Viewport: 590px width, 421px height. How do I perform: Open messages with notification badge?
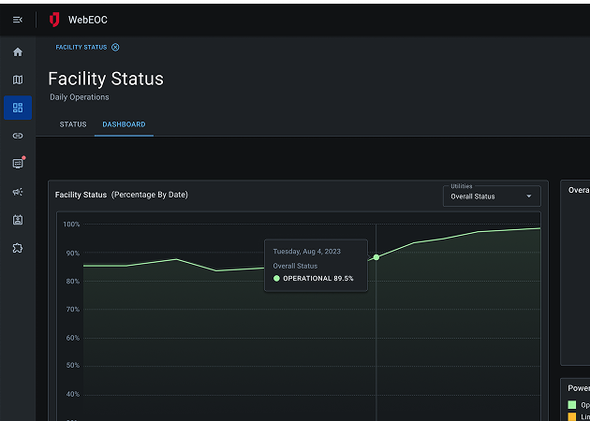point(17,164)
